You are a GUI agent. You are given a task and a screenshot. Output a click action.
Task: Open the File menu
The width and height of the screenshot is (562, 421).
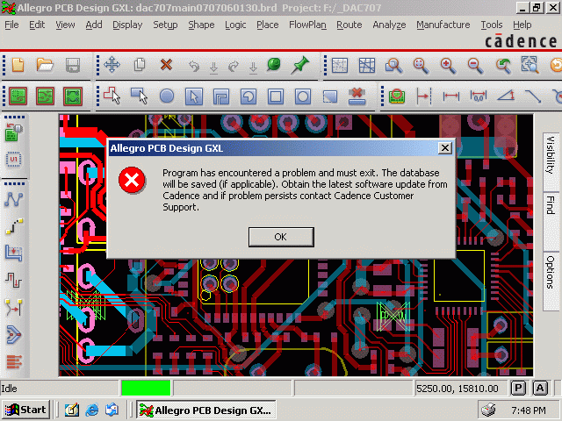tap(11, 25)
